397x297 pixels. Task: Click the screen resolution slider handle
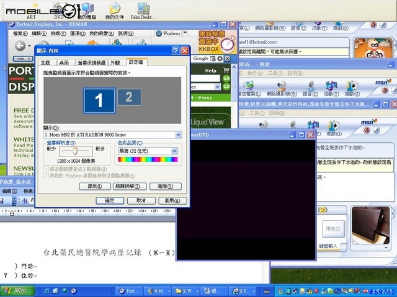point(74,151)
